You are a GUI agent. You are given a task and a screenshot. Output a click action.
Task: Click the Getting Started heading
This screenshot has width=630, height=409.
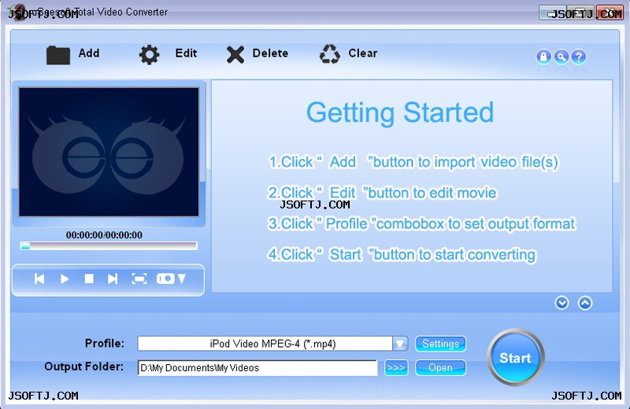[x=400, y=112]
